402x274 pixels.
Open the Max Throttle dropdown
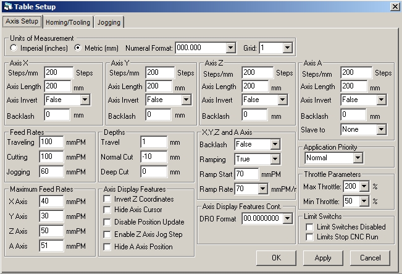pyautogui.click(x=364, y=186)
